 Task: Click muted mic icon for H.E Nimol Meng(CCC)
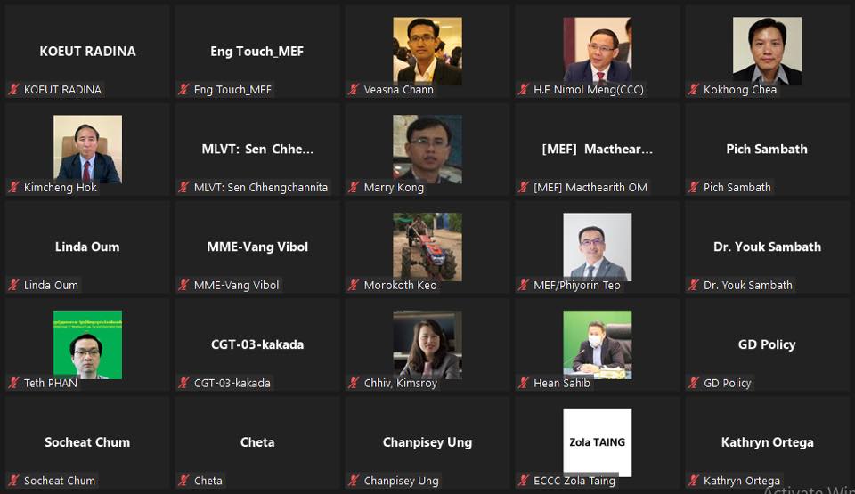(524, 89)
